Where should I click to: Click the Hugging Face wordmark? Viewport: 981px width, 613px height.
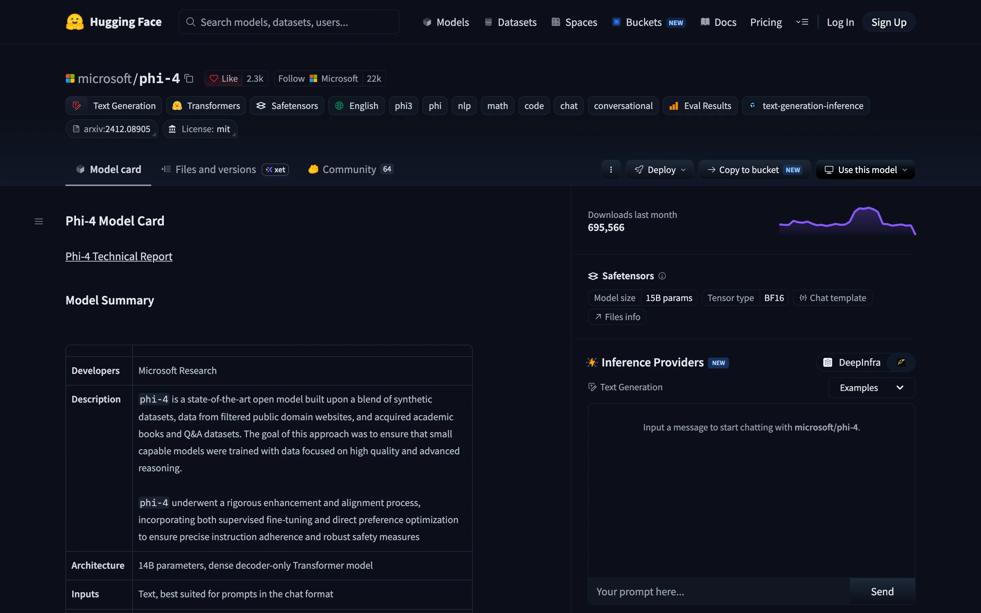click(126, 22)
